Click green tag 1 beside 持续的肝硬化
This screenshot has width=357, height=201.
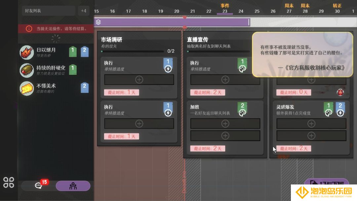(73, 69)
